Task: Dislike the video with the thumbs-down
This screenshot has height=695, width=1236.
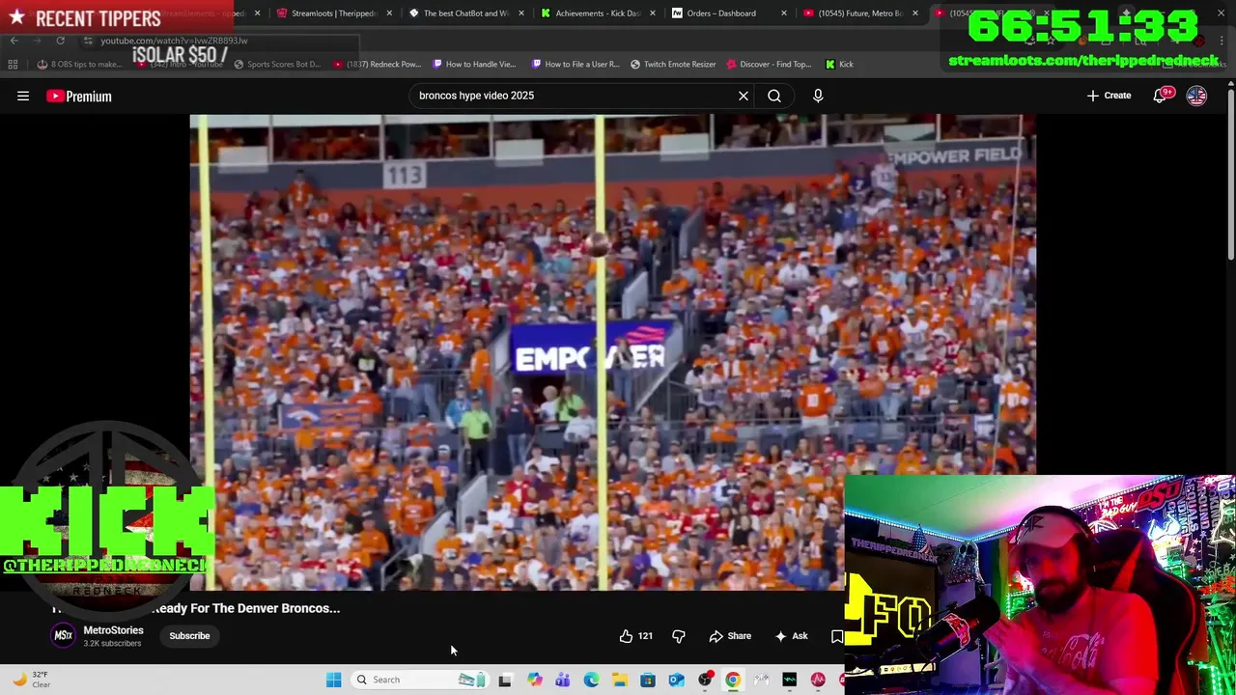Action: click(x=679, y=636)
